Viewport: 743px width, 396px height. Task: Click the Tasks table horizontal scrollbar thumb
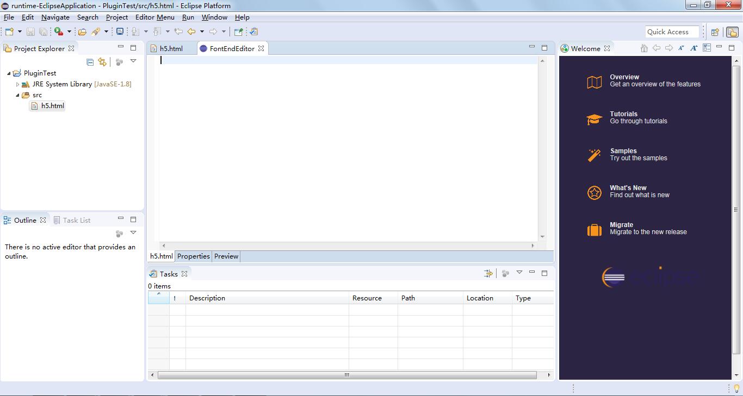coord(347,375)
